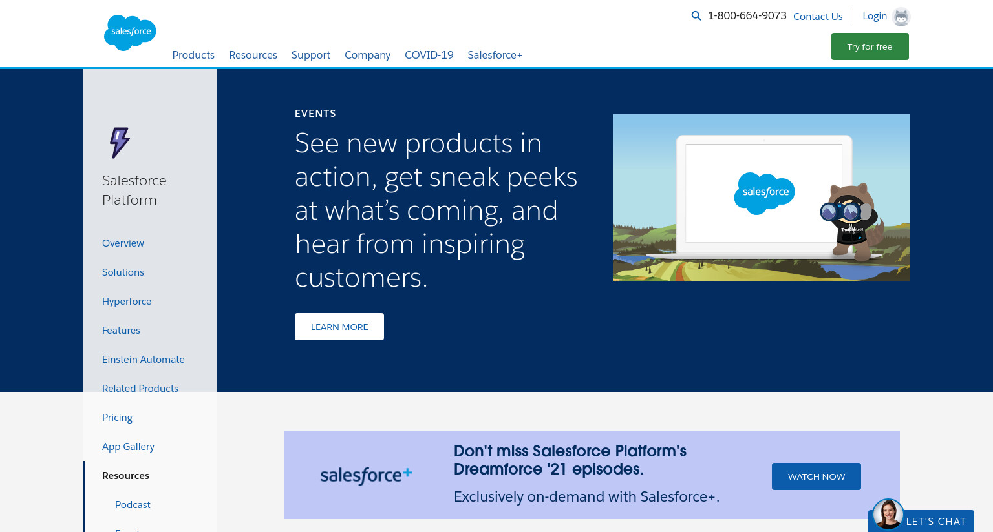Click the WATCH NOW button
Screen dimensions: 993x532
(817, 476)
